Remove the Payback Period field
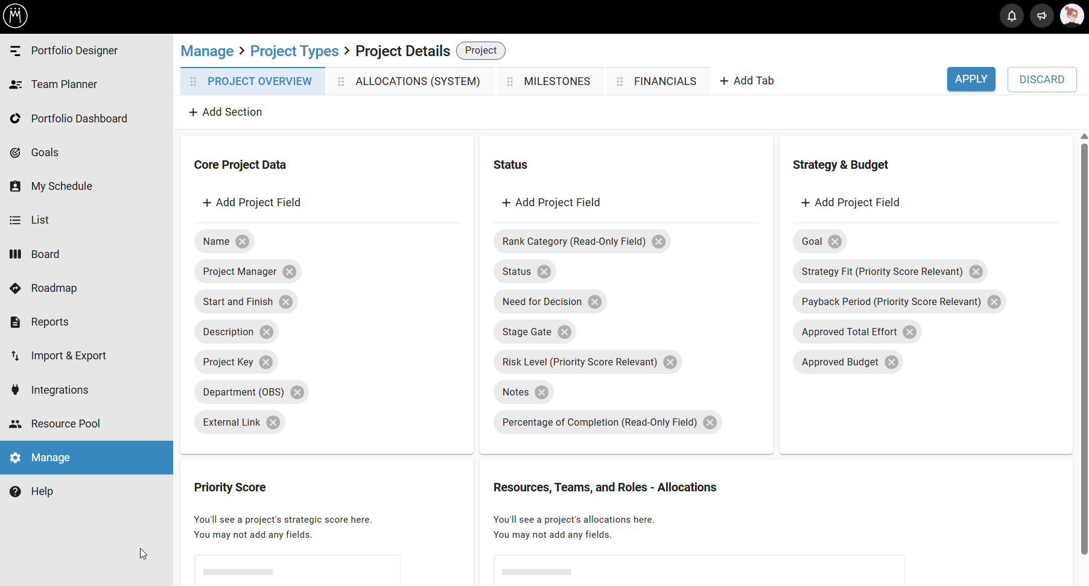This screenshot has height=586, width=1089. [994, 302]
